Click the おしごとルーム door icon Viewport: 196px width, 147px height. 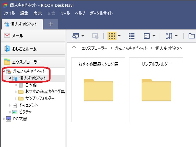pos(7,48)
